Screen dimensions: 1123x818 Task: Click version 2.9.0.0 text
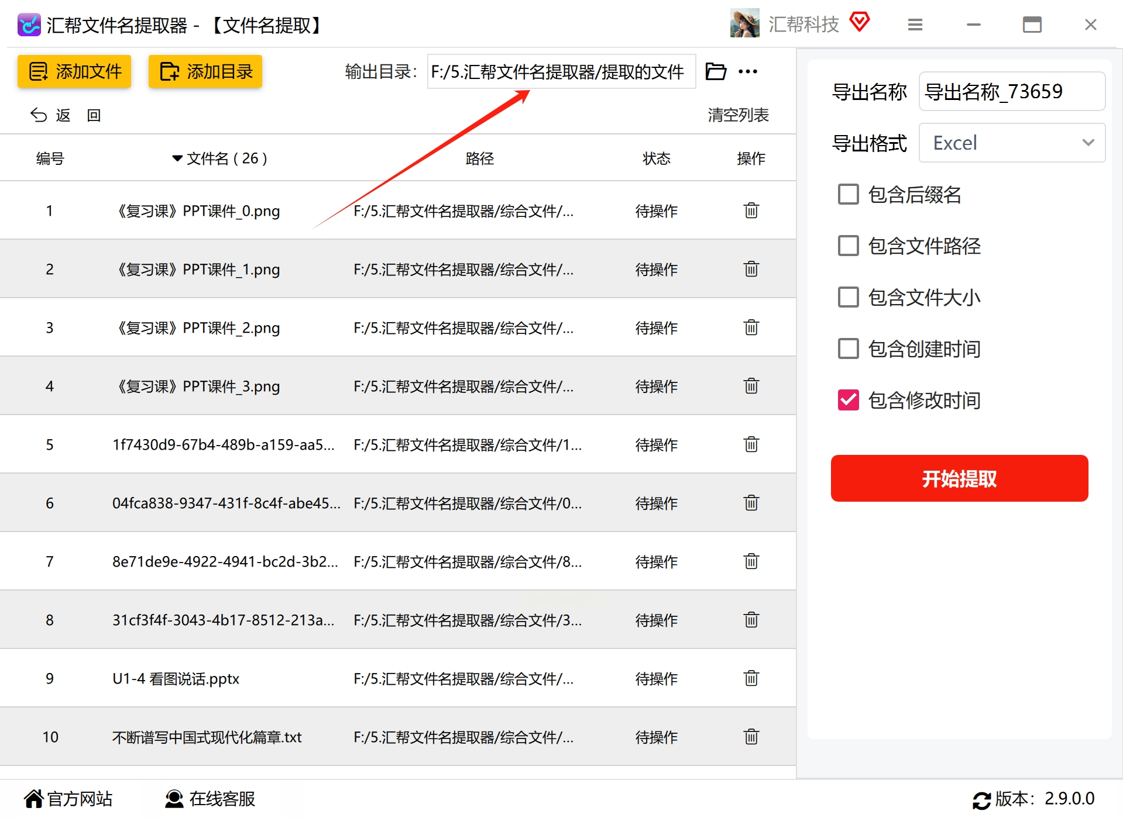(x=1070, y=798)
